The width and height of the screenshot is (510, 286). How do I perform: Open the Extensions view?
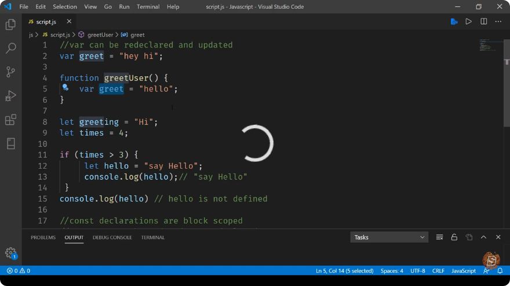coord(10,120)
